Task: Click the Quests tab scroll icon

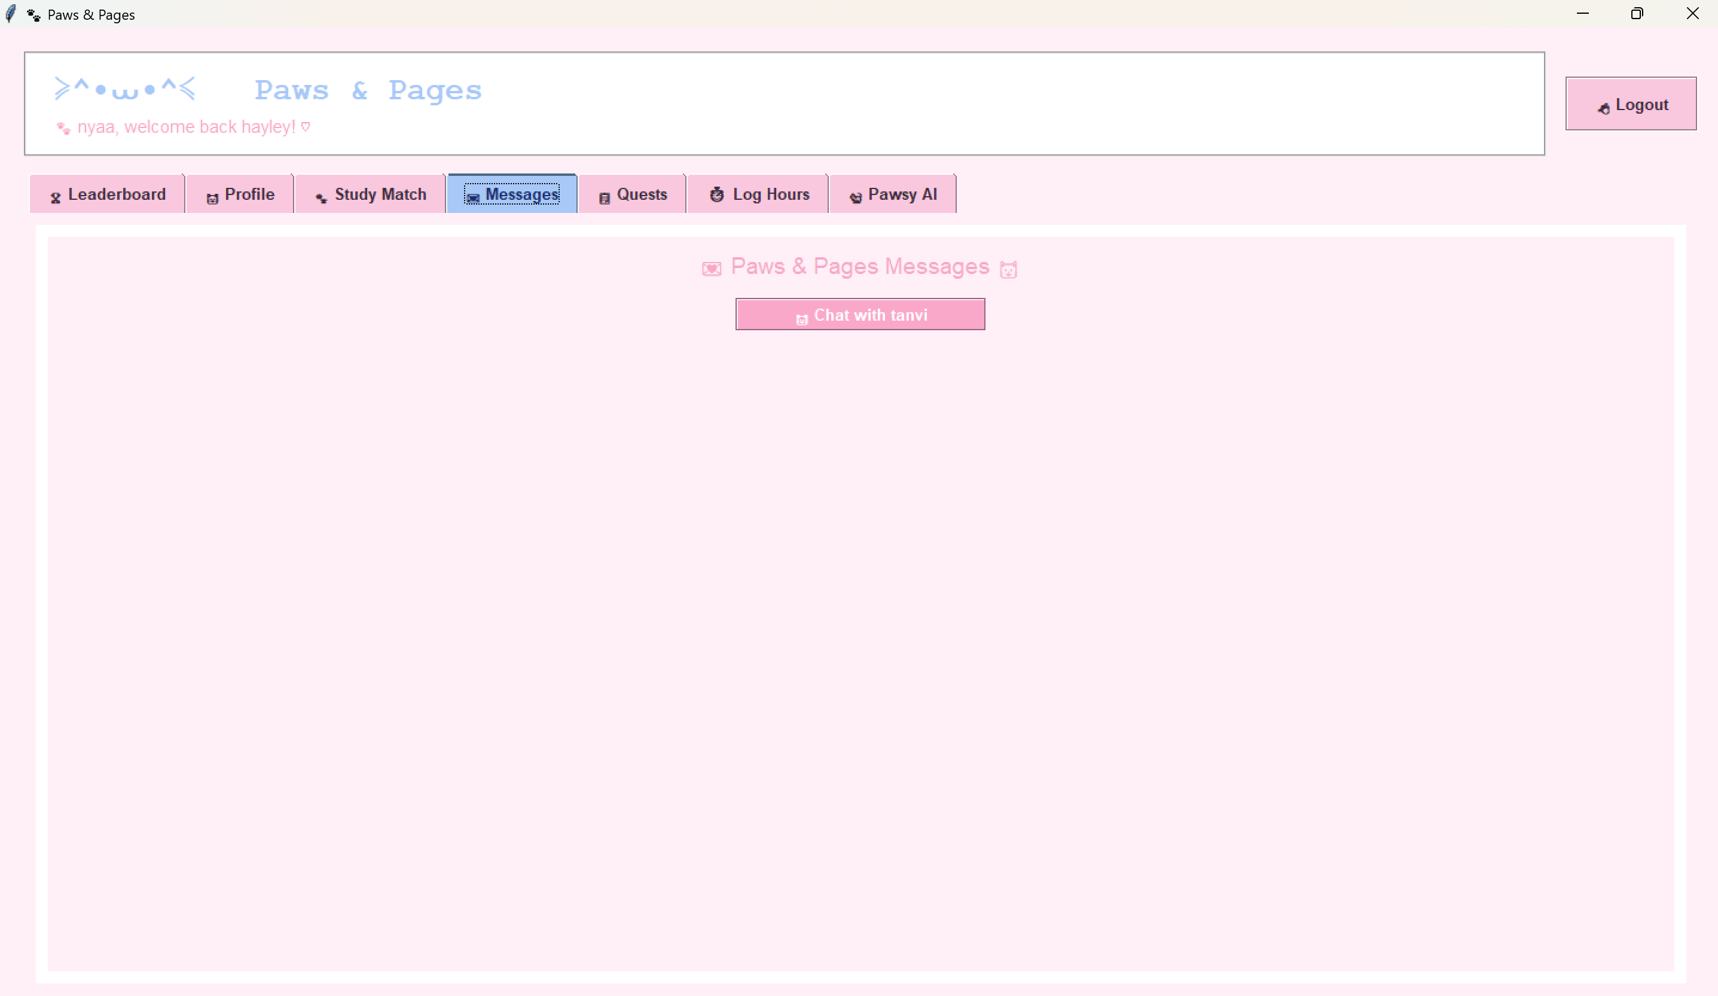Action: pyautogui.click(x=604, y=198)
